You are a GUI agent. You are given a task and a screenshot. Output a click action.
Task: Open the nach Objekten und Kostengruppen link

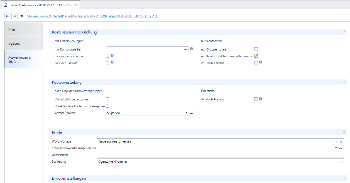(78, 91)
